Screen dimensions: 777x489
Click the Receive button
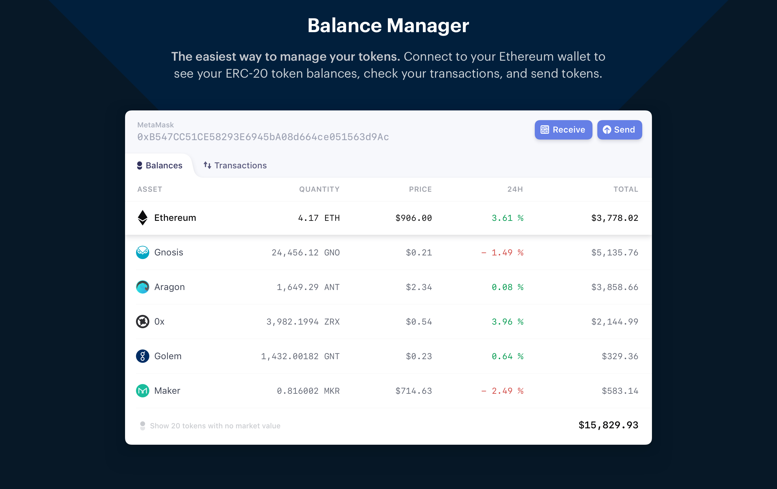tap(563, 130)
